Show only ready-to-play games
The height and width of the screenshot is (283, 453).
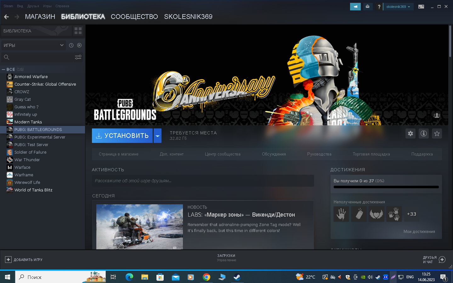click(x=79, y=45)
